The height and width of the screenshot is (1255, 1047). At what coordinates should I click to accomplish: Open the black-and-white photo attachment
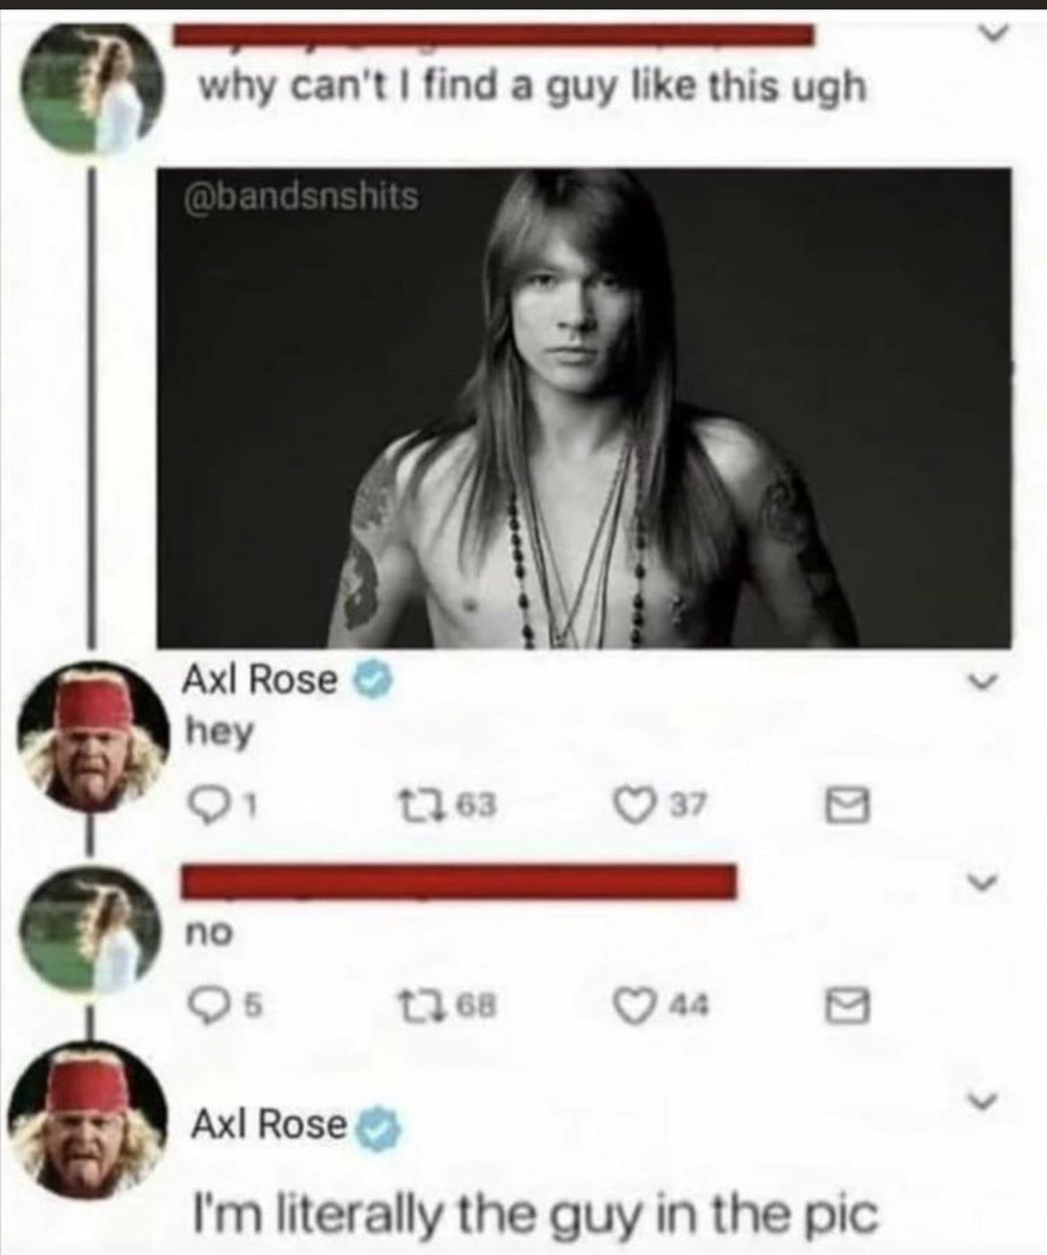tap(584, 408)
